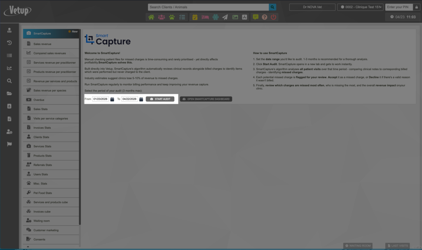Open the history clock icon in left sidebar
Image resolution: width=422 pixels, height=250 pixels.
tap(9, 43)
